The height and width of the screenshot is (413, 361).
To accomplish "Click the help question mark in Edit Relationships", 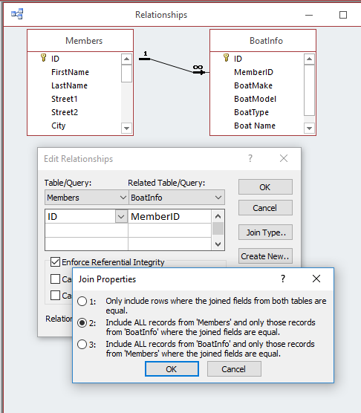I will click(250, 158).
